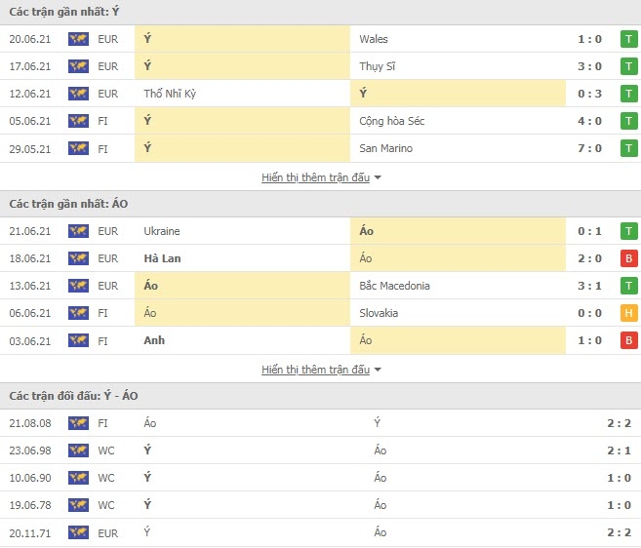Click the green T badge for Ý vs Cộng hòa Séc
Viewport: 641px width, 548px height.
tap(628, 121)
